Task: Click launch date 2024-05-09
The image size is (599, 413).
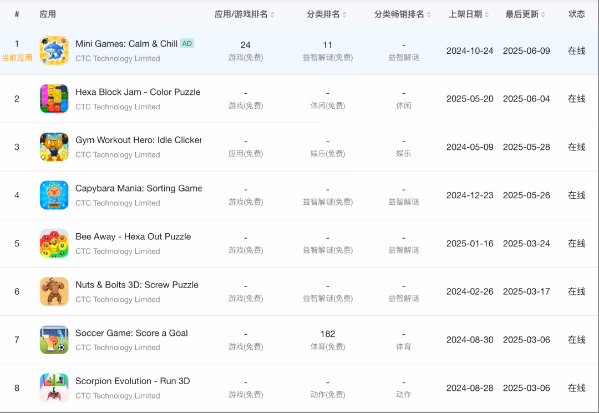Action: click(x=470, y=147)
